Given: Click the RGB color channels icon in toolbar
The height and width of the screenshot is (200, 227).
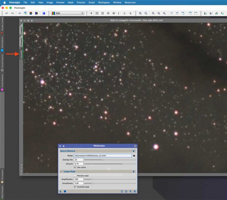Looking at the screenshot, I should 31,13.
